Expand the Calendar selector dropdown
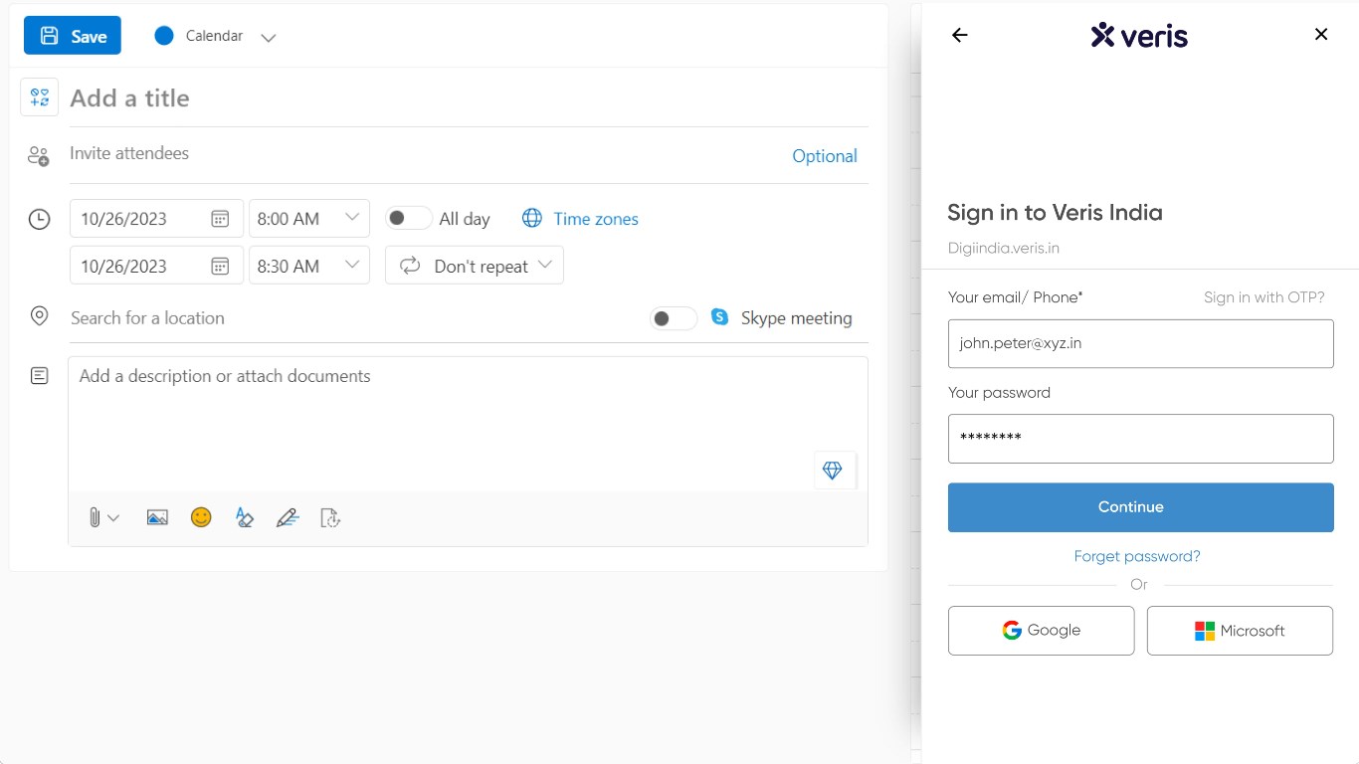 point(268,37)
